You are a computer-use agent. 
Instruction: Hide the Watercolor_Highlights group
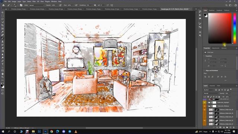pyautogui.click(x=205, y=103)
